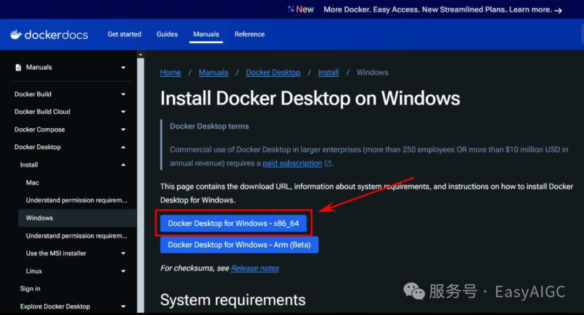Open the Reference nav tab
Viewport: 584px width, 315px height.
[249, 34]
